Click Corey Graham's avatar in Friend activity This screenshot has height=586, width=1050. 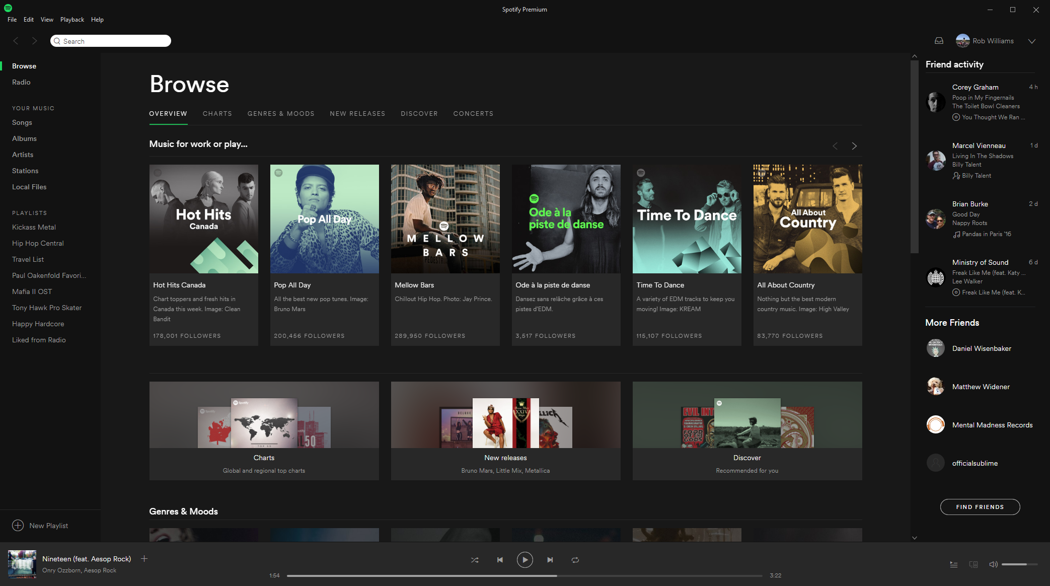936,102
